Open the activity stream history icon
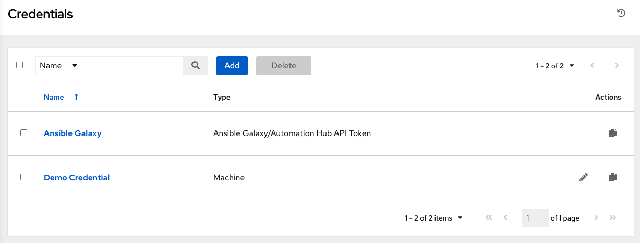Image resolution: width=640 pixels, height=243 pixels. pyautogui.click(x=621, y=14)
